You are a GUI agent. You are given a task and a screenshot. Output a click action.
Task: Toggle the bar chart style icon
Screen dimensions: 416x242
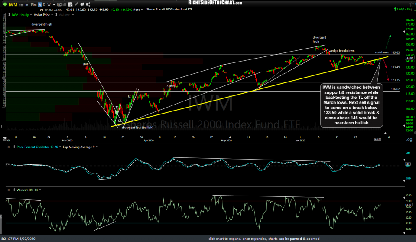(x=64, y=4)
